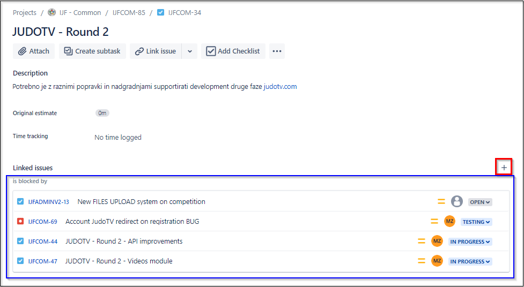Open parent issue IJFCOM-85 breadcrumb

129,13
